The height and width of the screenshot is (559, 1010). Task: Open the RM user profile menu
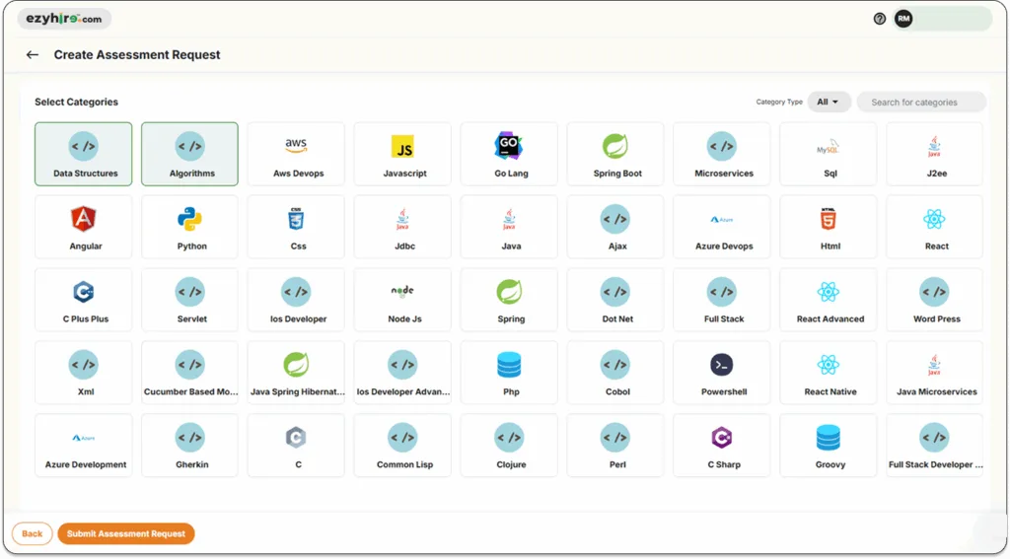pos(903,19)
